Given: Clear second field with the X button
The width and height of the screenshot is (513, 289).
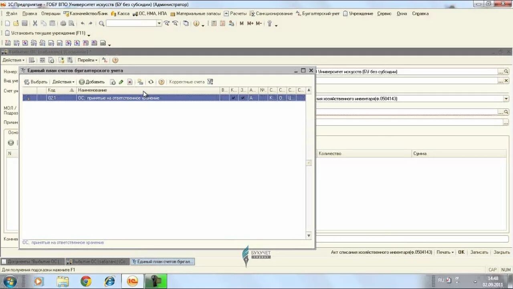Looking at the screenshot, I should click(x=506, y=81).
